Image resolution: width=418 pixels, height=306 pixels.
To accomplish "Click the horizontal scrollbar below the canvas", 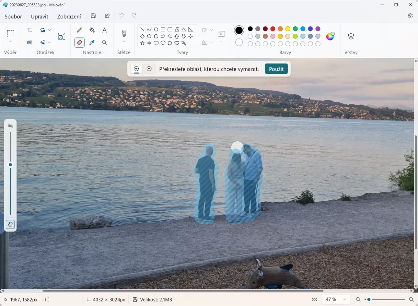I will 183,291.
